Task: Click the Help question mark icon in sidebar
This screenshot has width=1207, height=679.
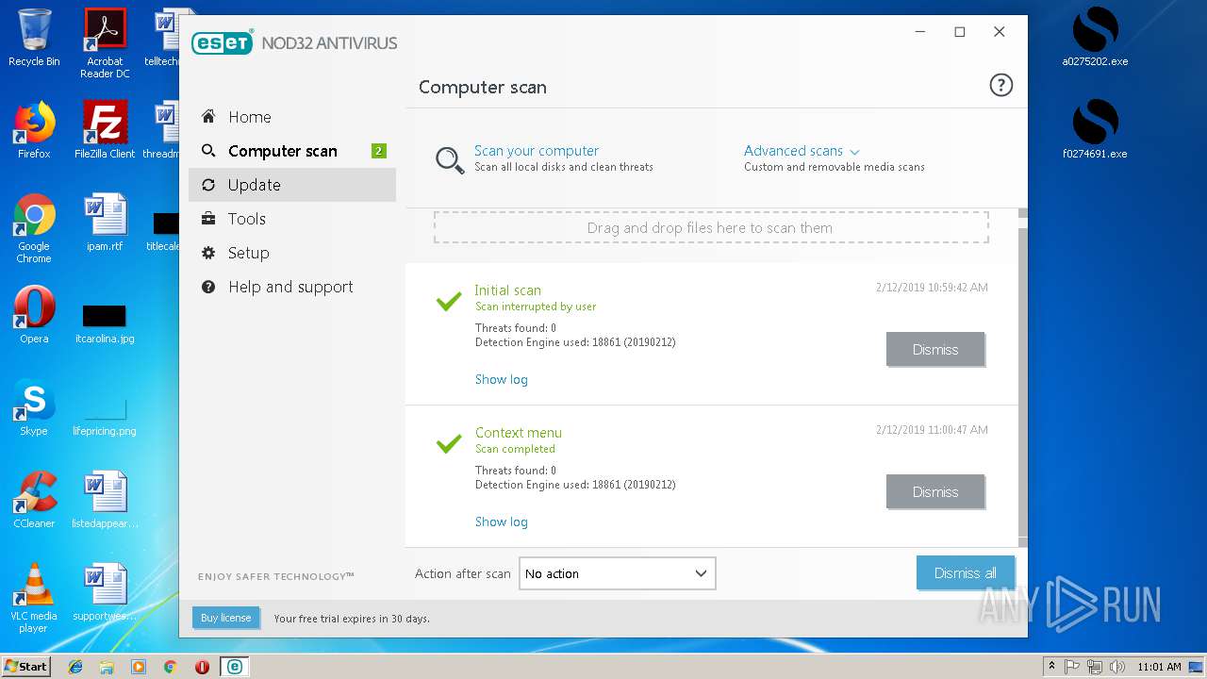Action: (208, 287)
